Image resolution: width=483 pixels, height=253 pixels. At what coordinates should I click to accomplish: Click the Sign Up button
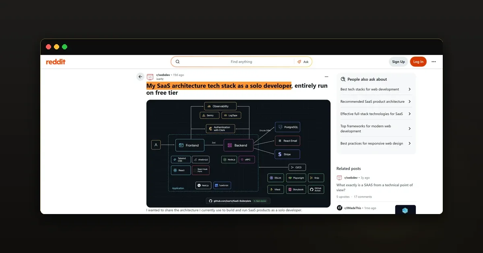tap(398, 61)
